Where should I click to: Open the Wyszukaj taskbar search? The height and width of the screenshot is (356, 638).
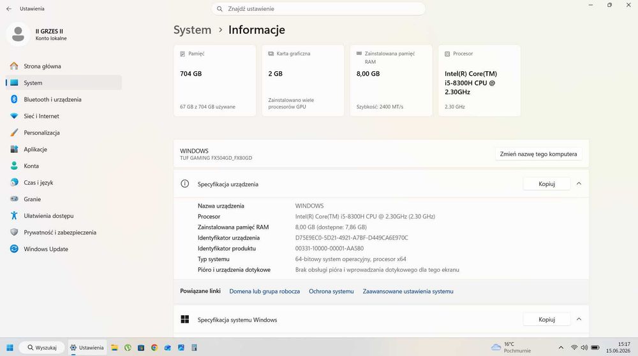coord(42,348)
